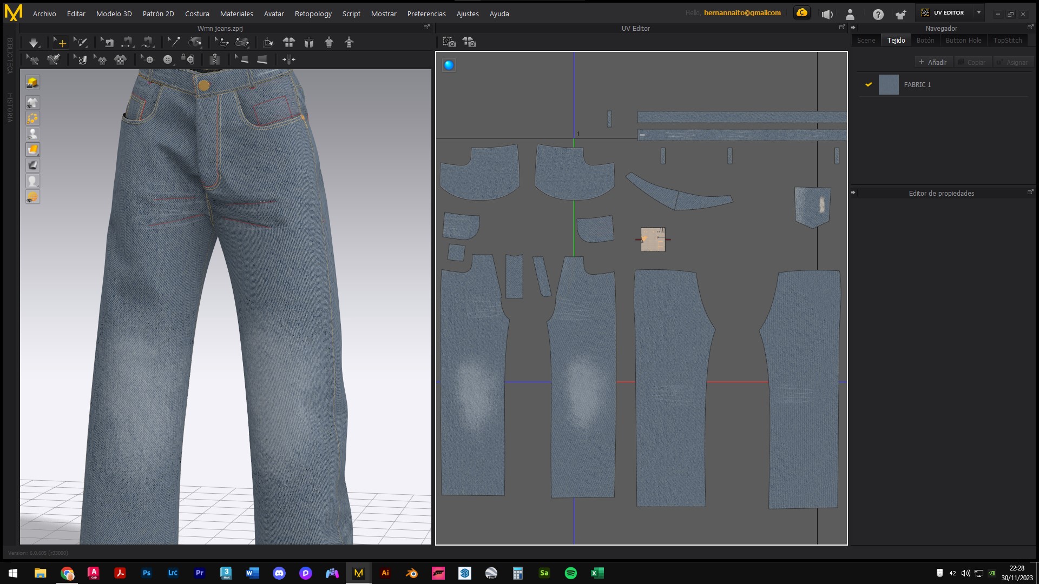This screenshot has width=1039, height=584.
Task: Click the Simulate down-arrow tool
Action: 34,43
